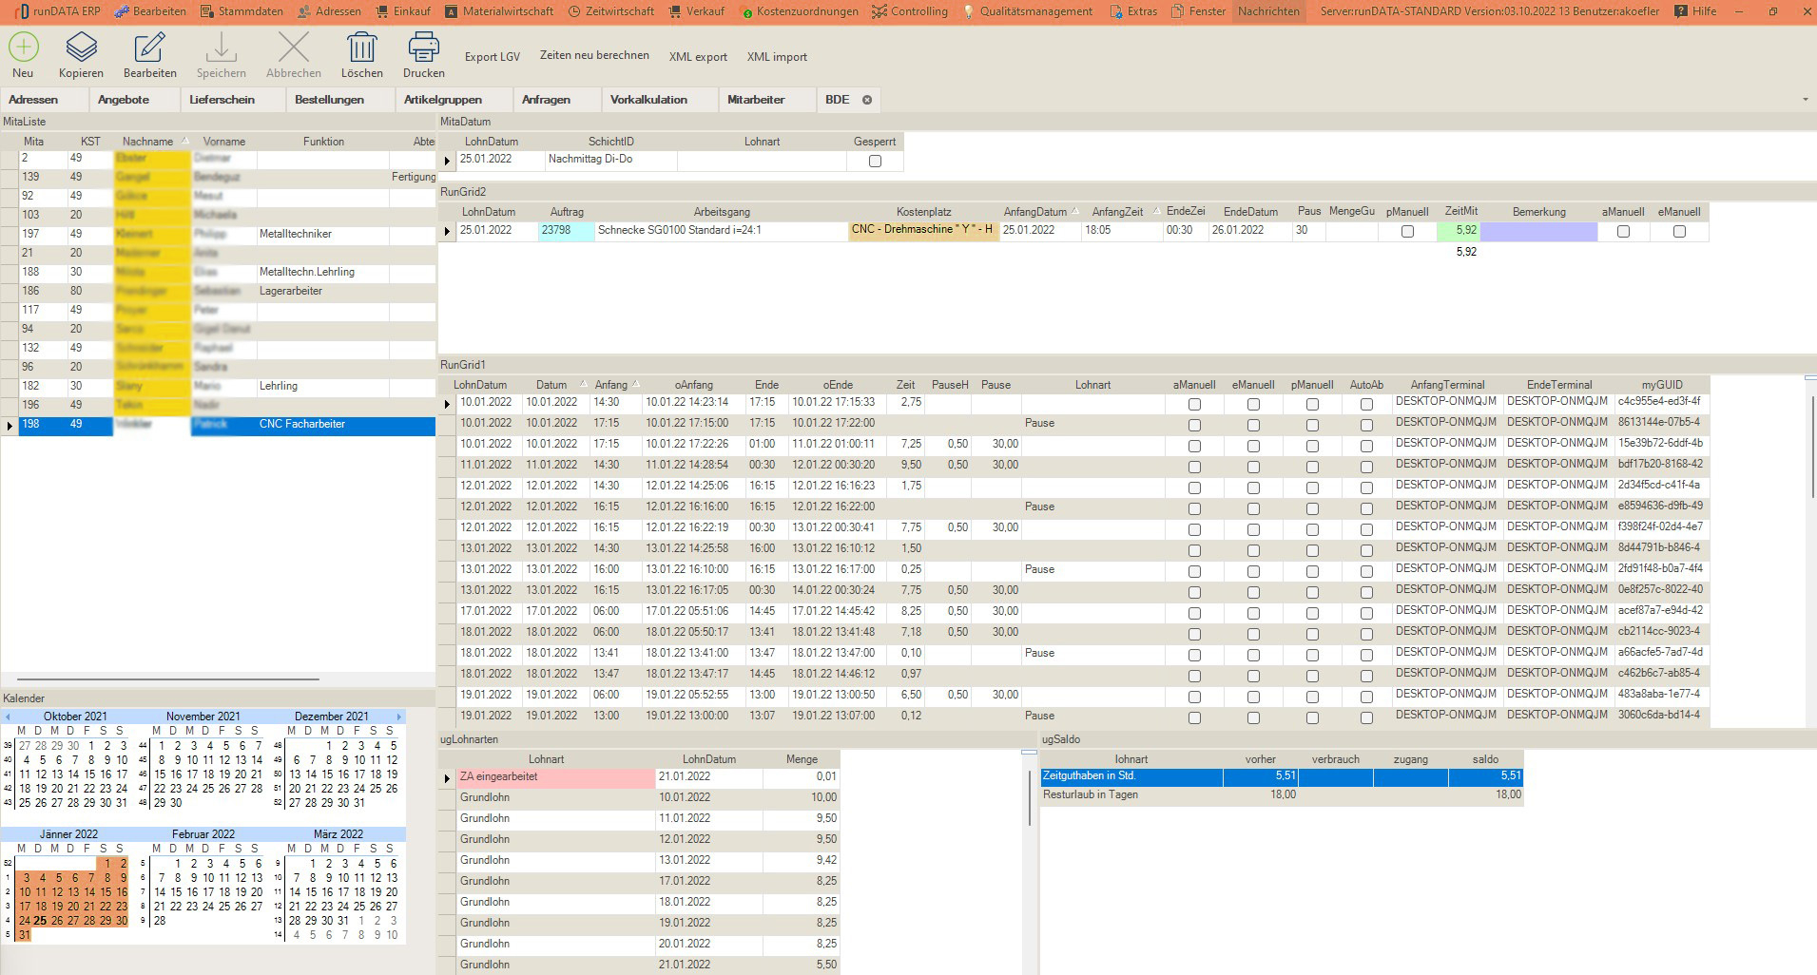Click the Bearbeiten edit pencil icon
1817x975 pixels.
[x=149, y=48]
